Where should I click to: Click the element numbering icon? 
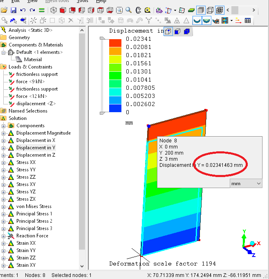click(x=168, y=10)
